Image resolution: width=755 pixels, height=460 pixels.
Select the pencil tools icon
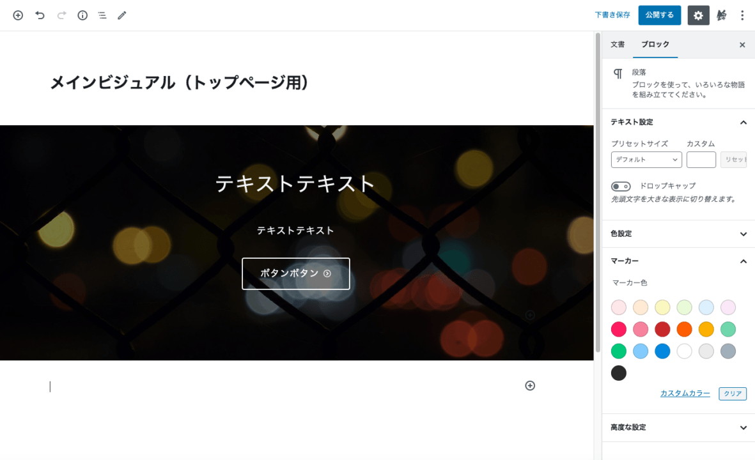(x=122, y=15)
